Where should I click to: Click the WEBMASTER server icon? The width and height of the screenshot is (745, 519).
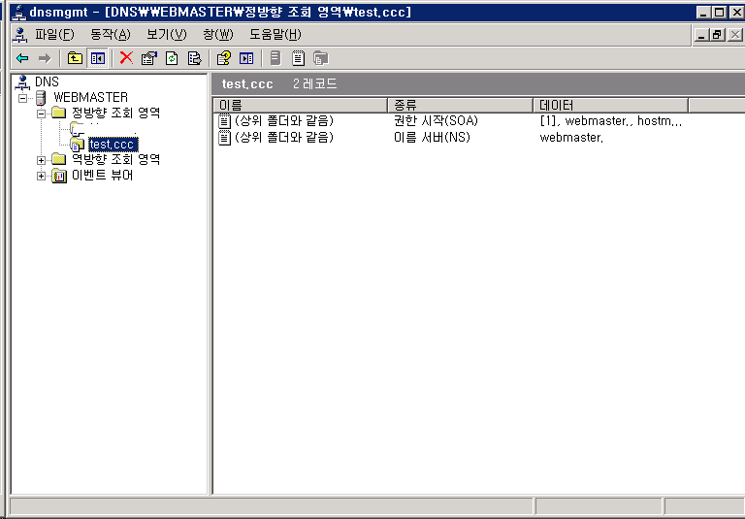pyautogui.click(x=42, y=98)
